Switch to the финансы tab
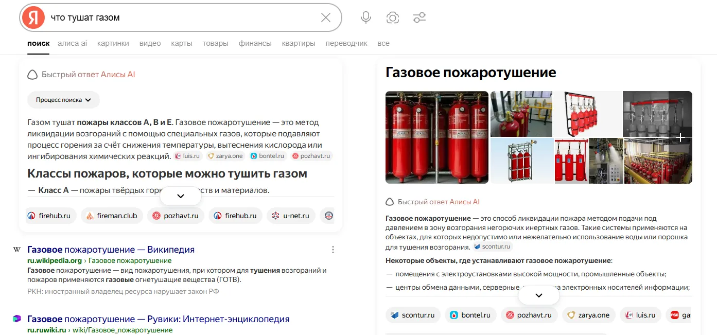 (255, 43)
